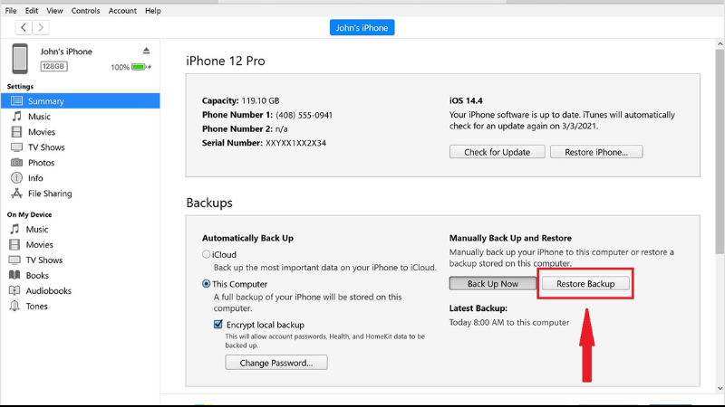This screenshot has height=407, width=725.
Task: Click the Movies film icon under Settings
Action: point(16,132)
